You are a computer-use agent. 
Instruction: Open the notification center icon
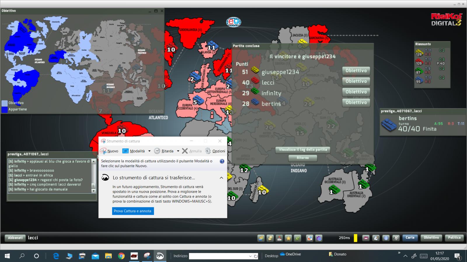click(457, 256)
